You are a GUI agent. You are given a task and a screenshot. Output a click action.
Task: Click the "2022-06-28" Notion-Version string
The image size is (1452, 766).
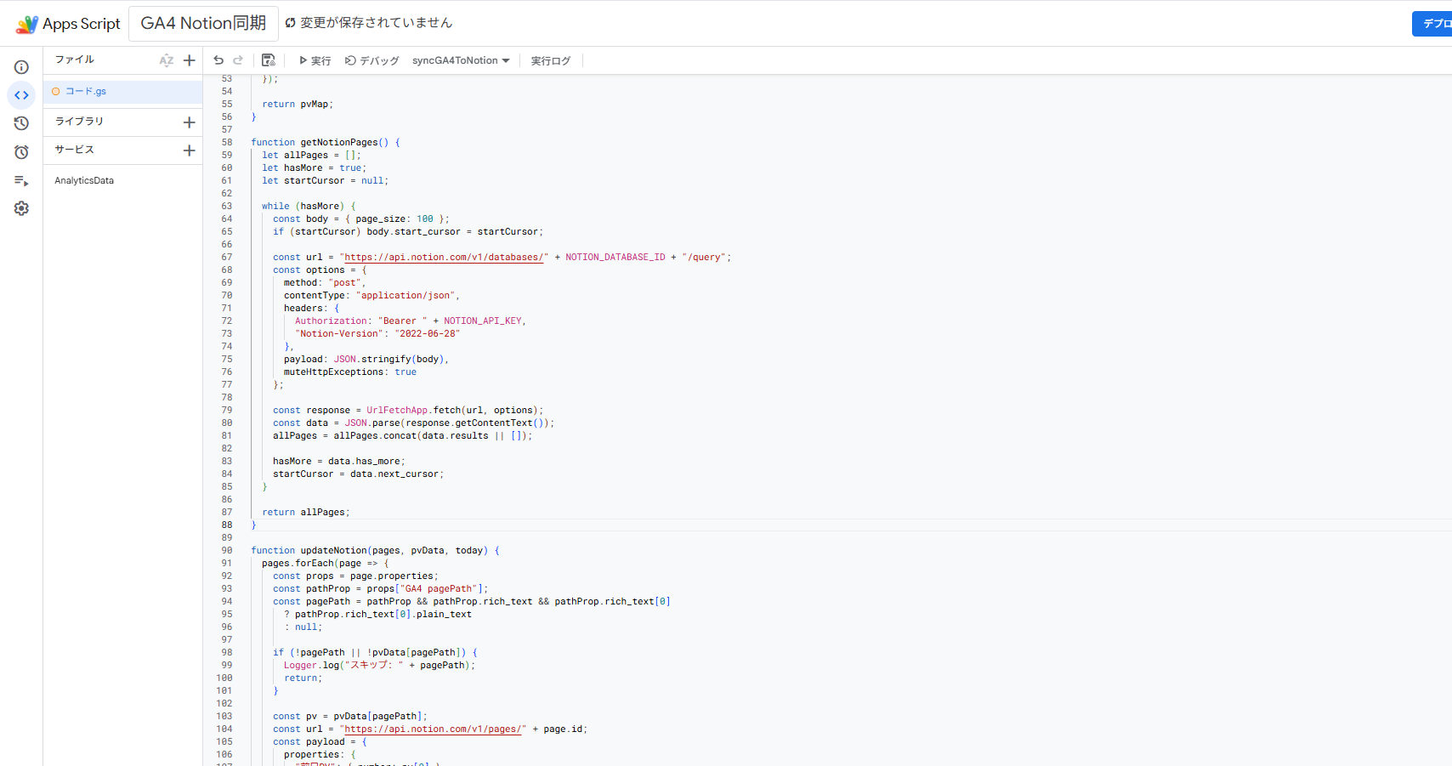(427, 333)
